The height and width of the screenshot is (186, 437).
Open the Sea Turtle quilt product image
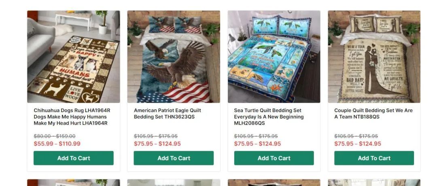point(274,57)
